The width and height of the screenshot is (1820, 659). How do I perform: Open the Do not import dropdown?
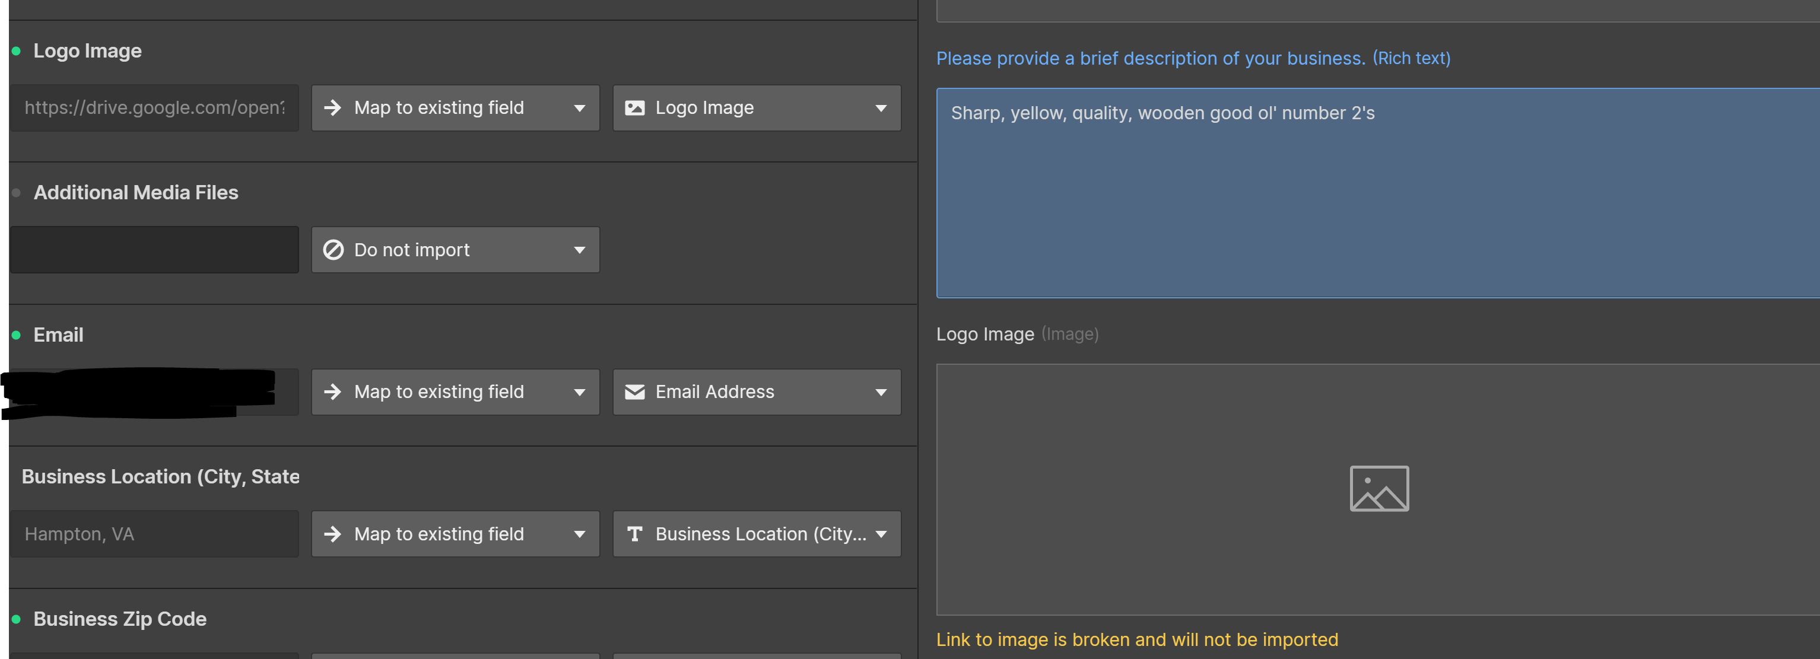coord(455,250)
